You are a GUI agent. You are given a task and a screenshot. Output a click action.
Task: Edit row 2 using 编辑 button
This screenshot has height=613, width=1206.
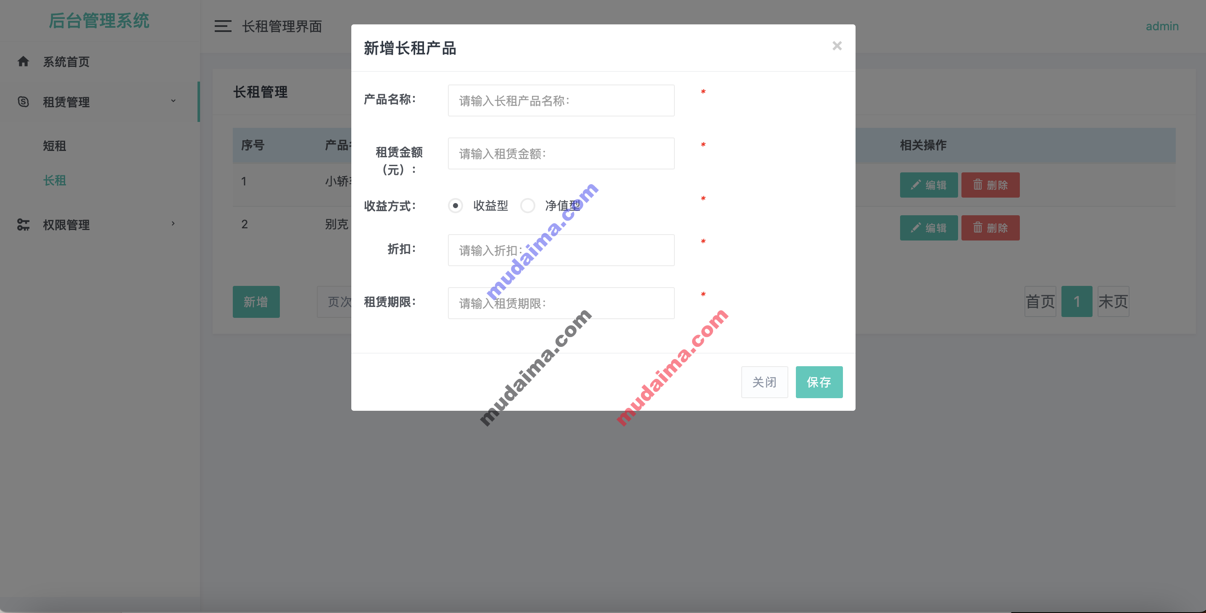click(928, 228)
